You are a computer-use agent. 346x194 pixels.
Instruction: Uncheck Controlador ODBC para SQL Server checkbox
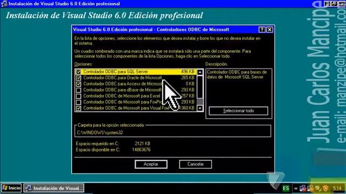(78, 72)
